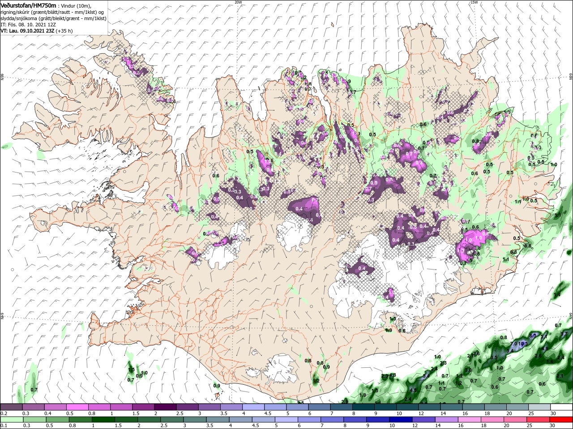Viewport: 573px width, 429px height.
Task: Pick top-row white swatch after 30
Action: coord(561,407)
